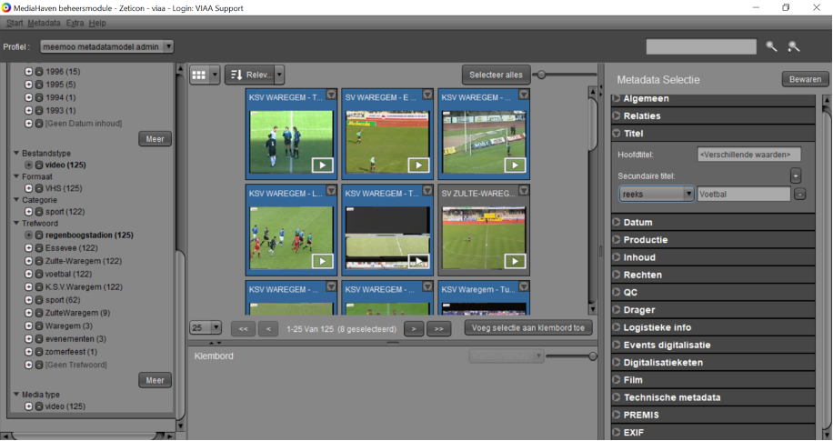
Task: Open page size dropdown showing 25
Action: [x=205, y=328]
